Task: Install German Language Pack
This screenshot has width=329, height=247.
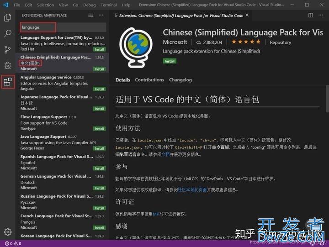Action: 99,188
